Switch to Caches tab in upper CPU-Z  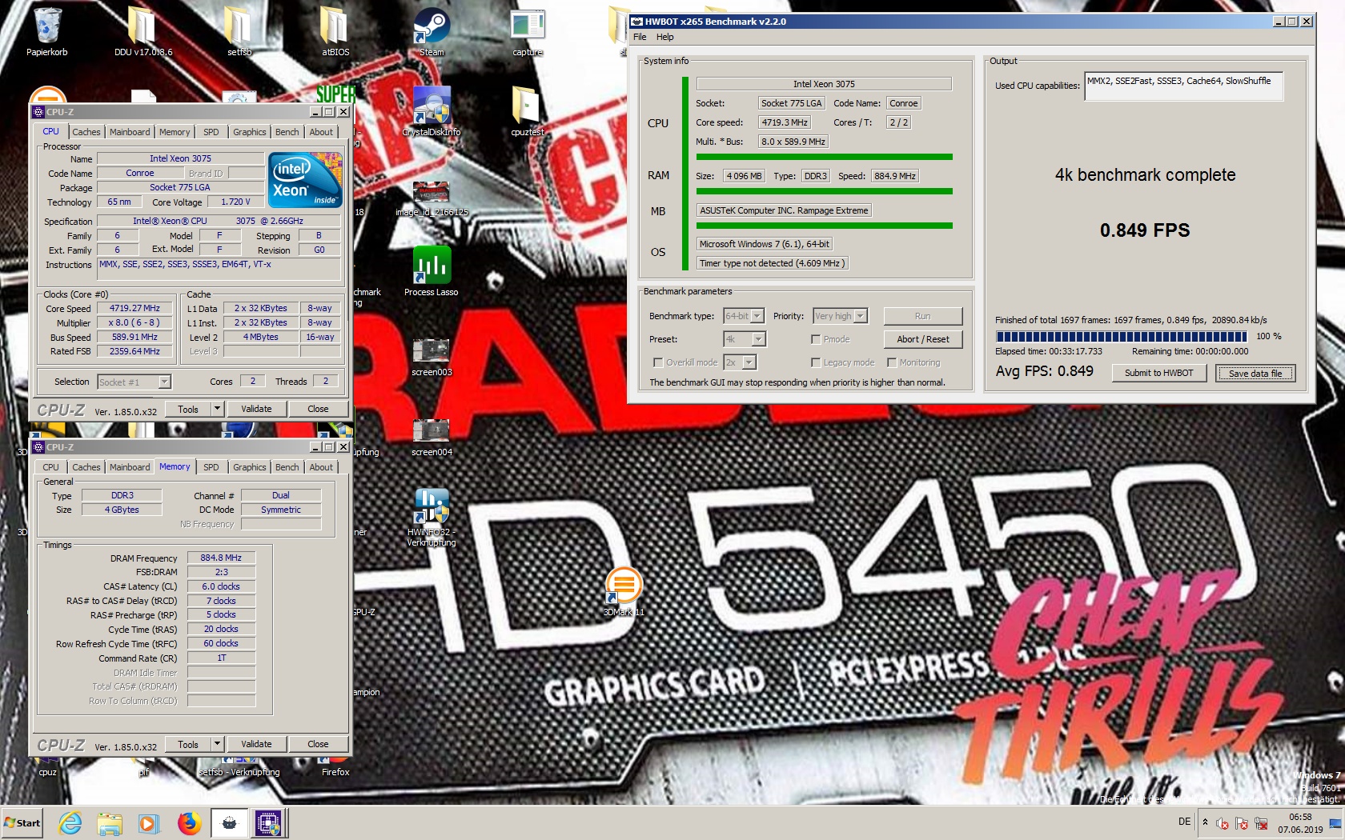(x=86, y=132)
